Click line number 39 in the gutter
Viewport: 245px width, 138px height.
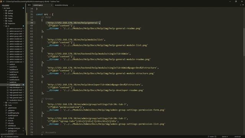[32, 23]
